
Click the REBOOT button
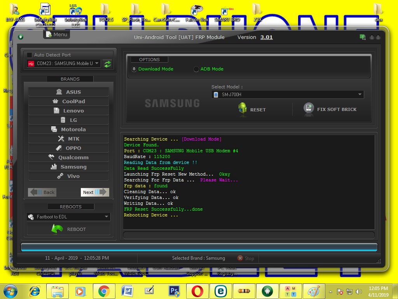point(68,229)
